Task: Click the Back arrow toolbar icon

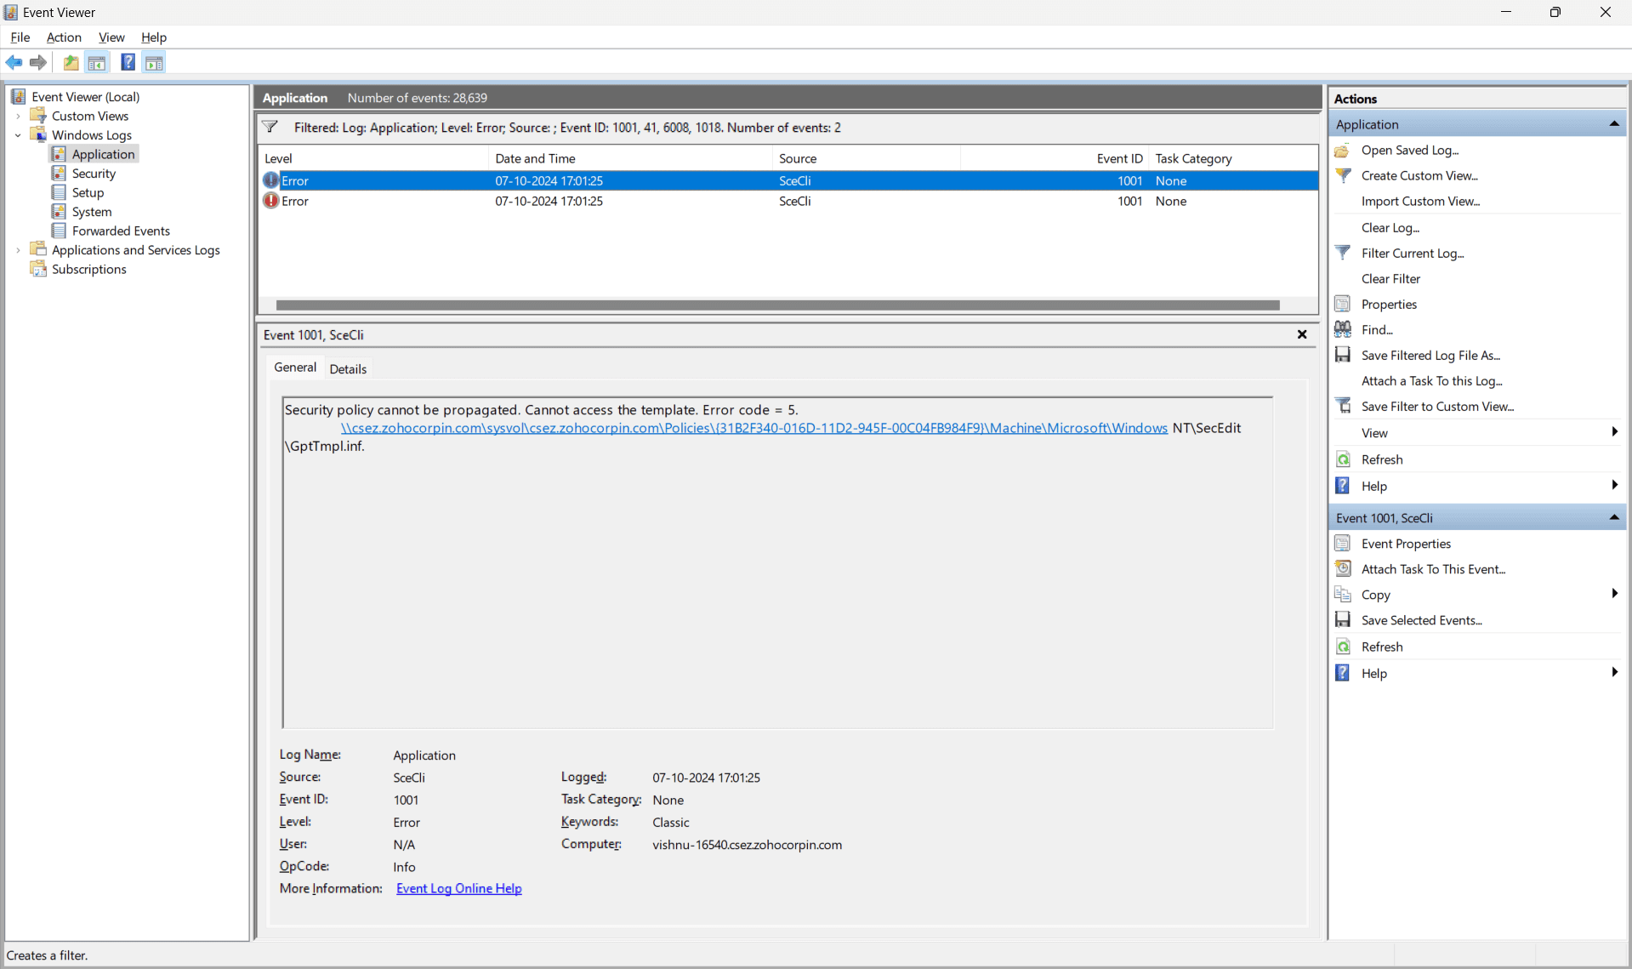Action: click(14, 62)
